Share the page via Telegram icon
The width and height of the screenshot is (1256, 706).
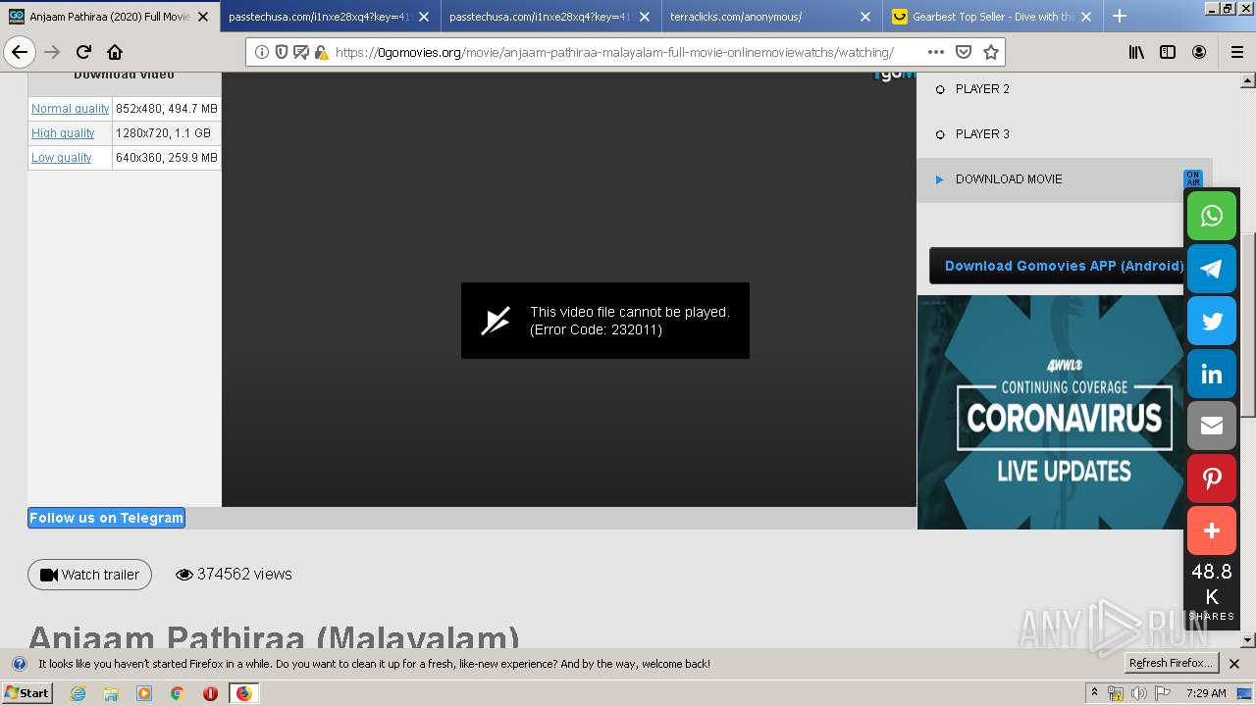tap(1212, 269)
